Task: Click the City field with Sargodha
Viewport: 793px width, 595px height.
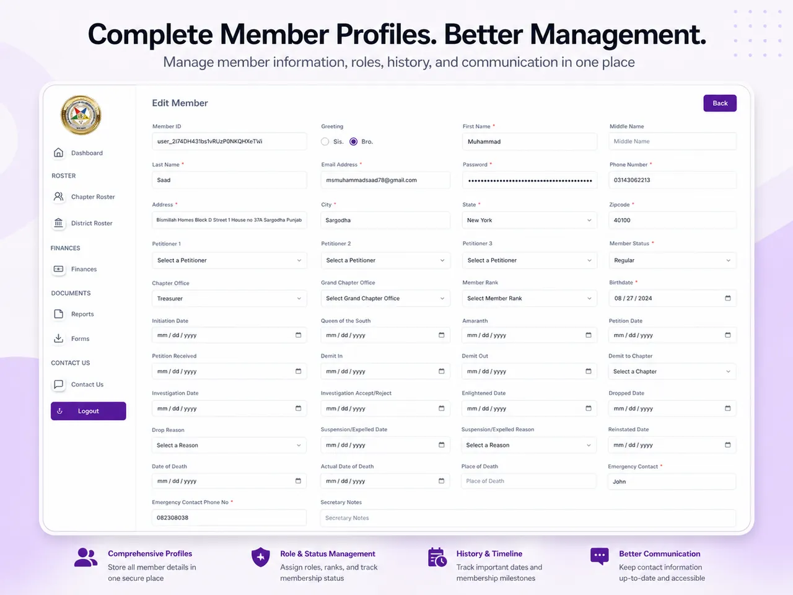Action: tap(385, 220)
